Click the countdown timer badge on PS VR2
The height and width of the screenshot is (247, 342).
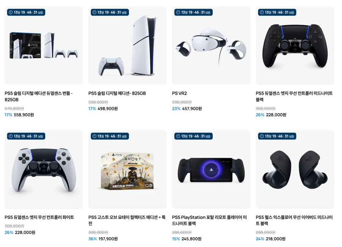pyautogui.click(x=193, y=13)
